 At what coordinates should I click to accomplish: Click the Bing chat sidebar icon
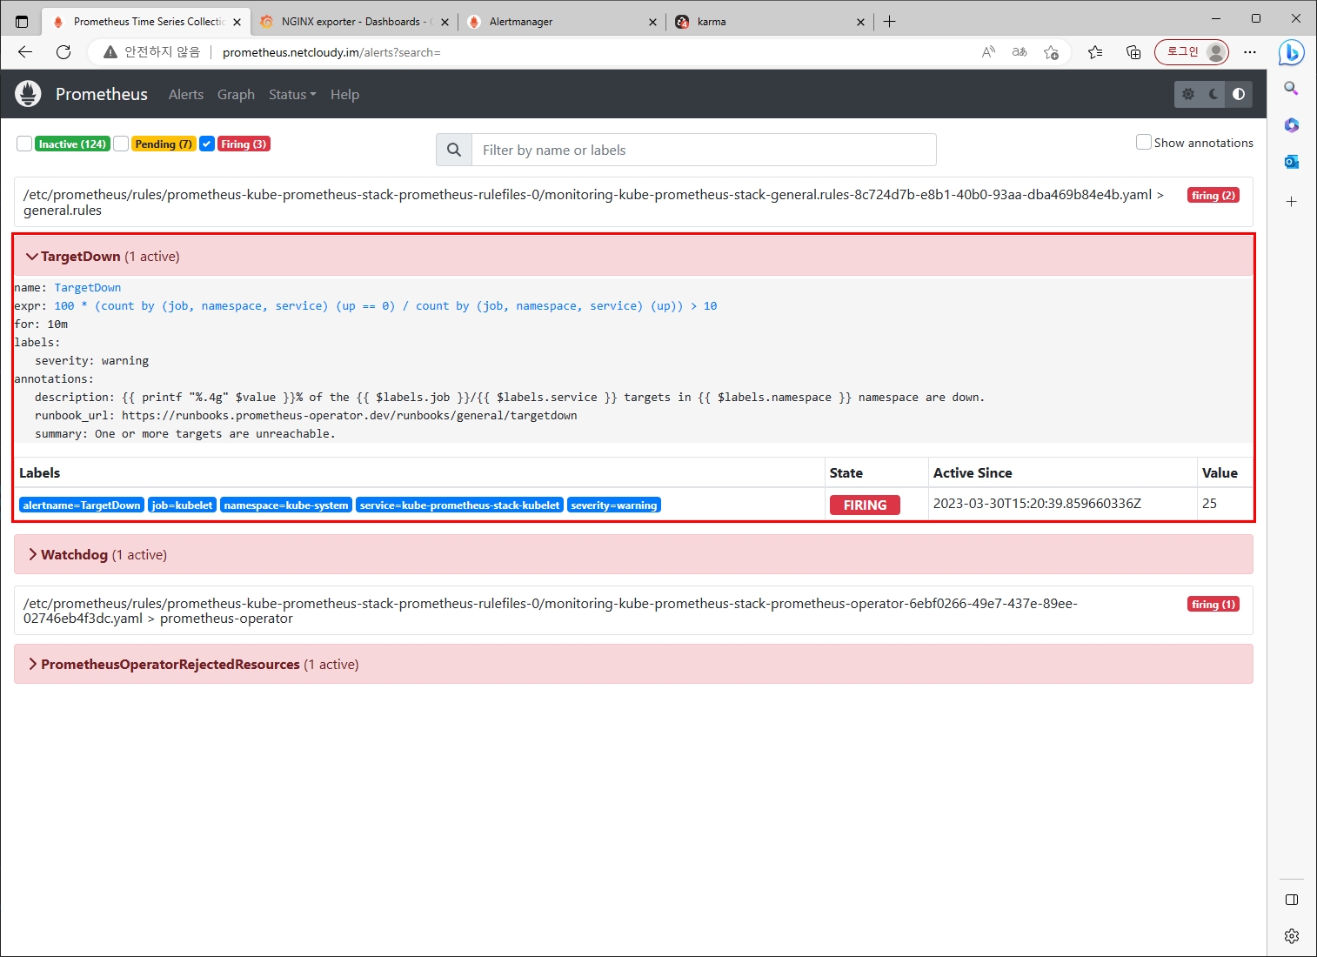pos(1292,53)
